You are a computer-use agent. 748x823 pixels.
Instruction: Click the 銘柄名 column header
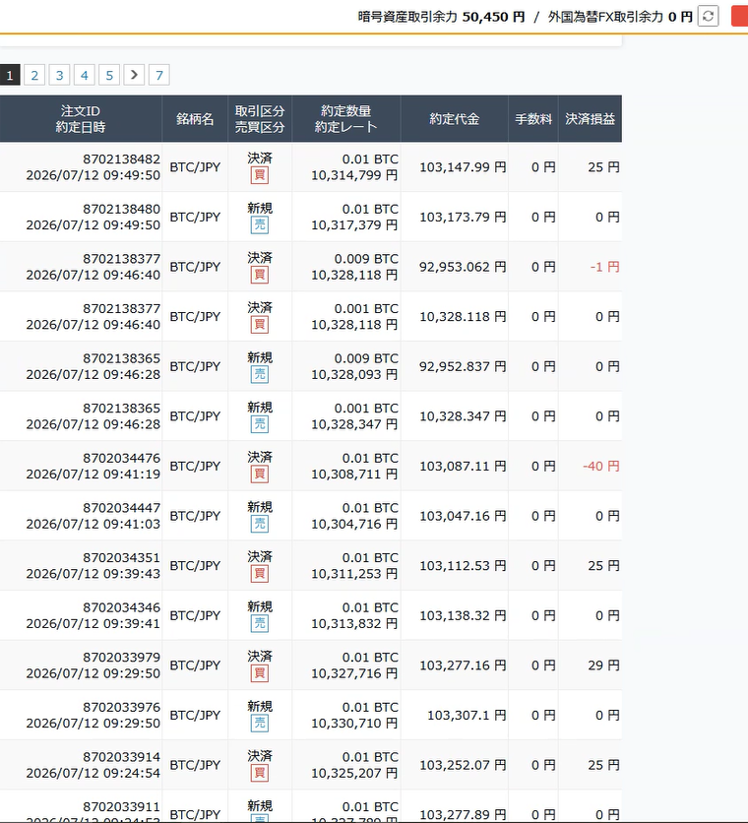click(195, 119)
